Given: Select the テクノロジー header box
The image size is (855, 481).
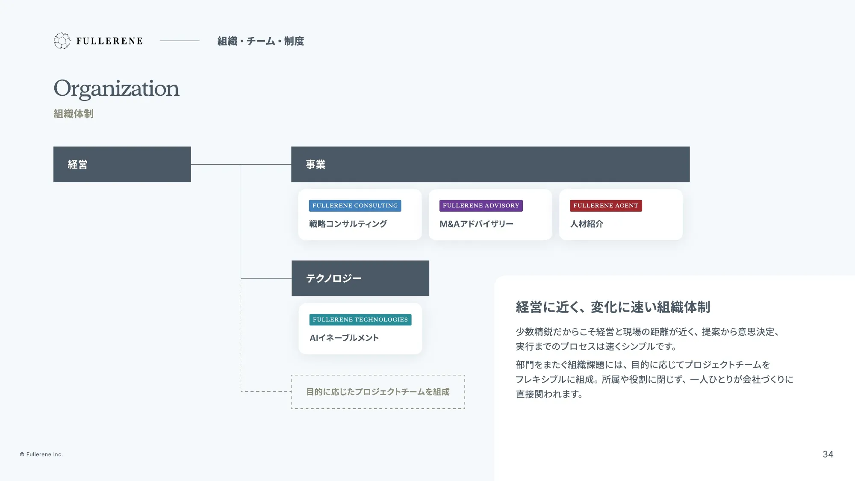Looking at the screenshot, I should pos(360,278).
